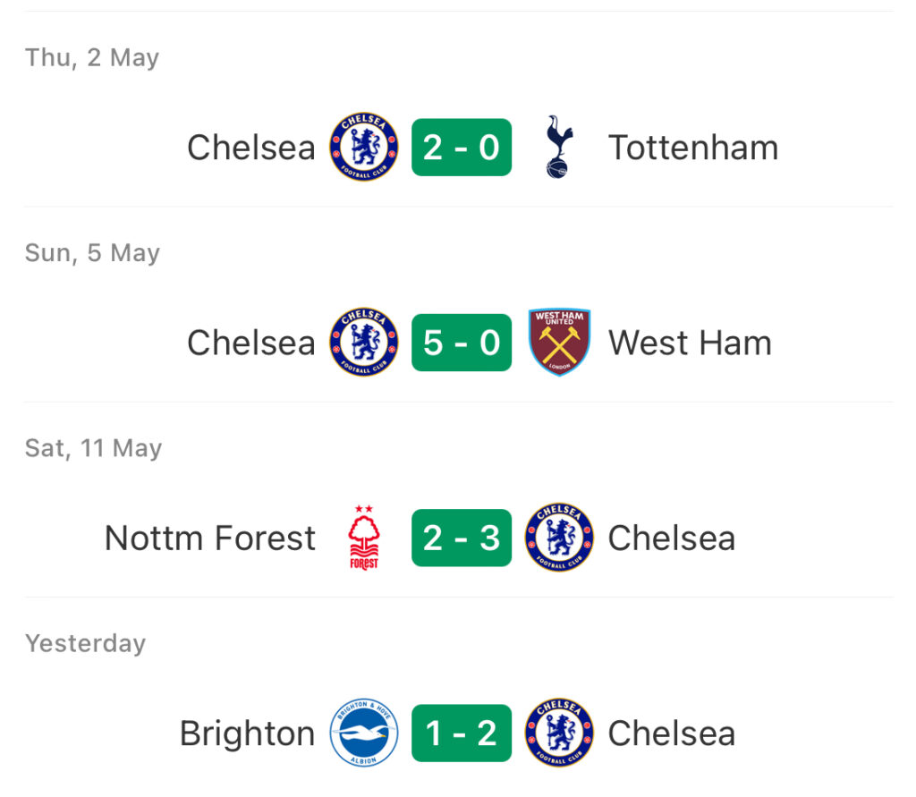Click the Thu, 2 May date header
The width and height of the screenshot is (916, 797).
click(92, 58)
